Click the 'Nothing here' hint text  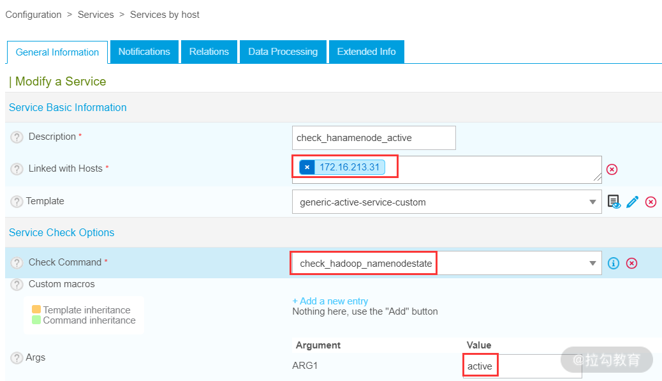click(365, 311)
